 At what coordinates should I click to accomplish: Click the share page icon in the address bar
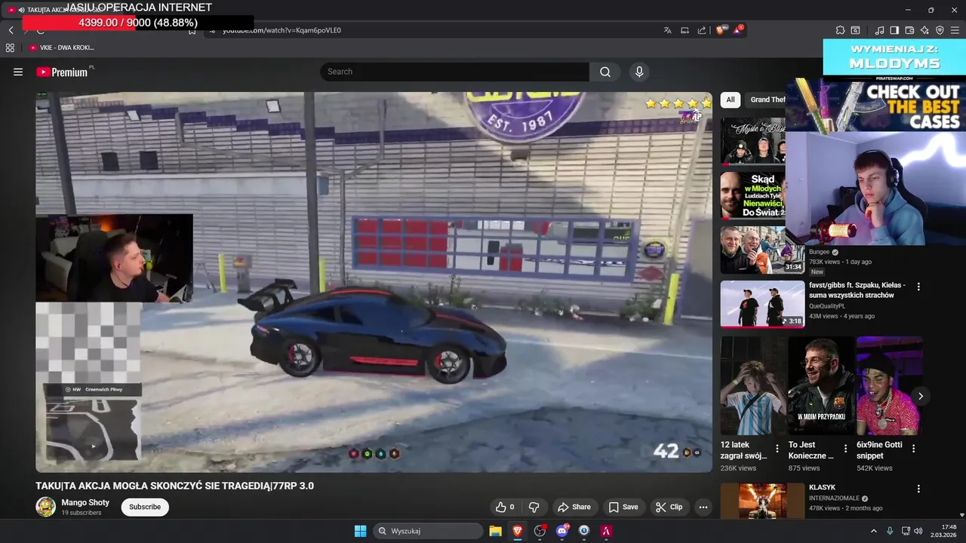pyautogui.click(x=702, y=30)
